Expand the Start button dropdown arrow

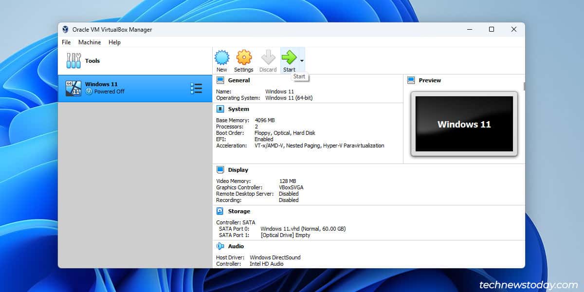[x=302, y=61]
